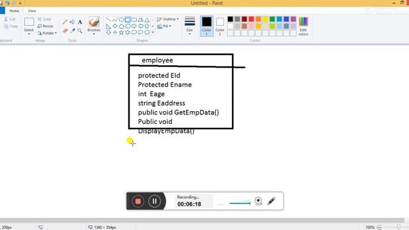Image resolution: width=409 pixels, height=230 pixels.
Task: Expand the full Shapes gallery
Action: (153, 33)
